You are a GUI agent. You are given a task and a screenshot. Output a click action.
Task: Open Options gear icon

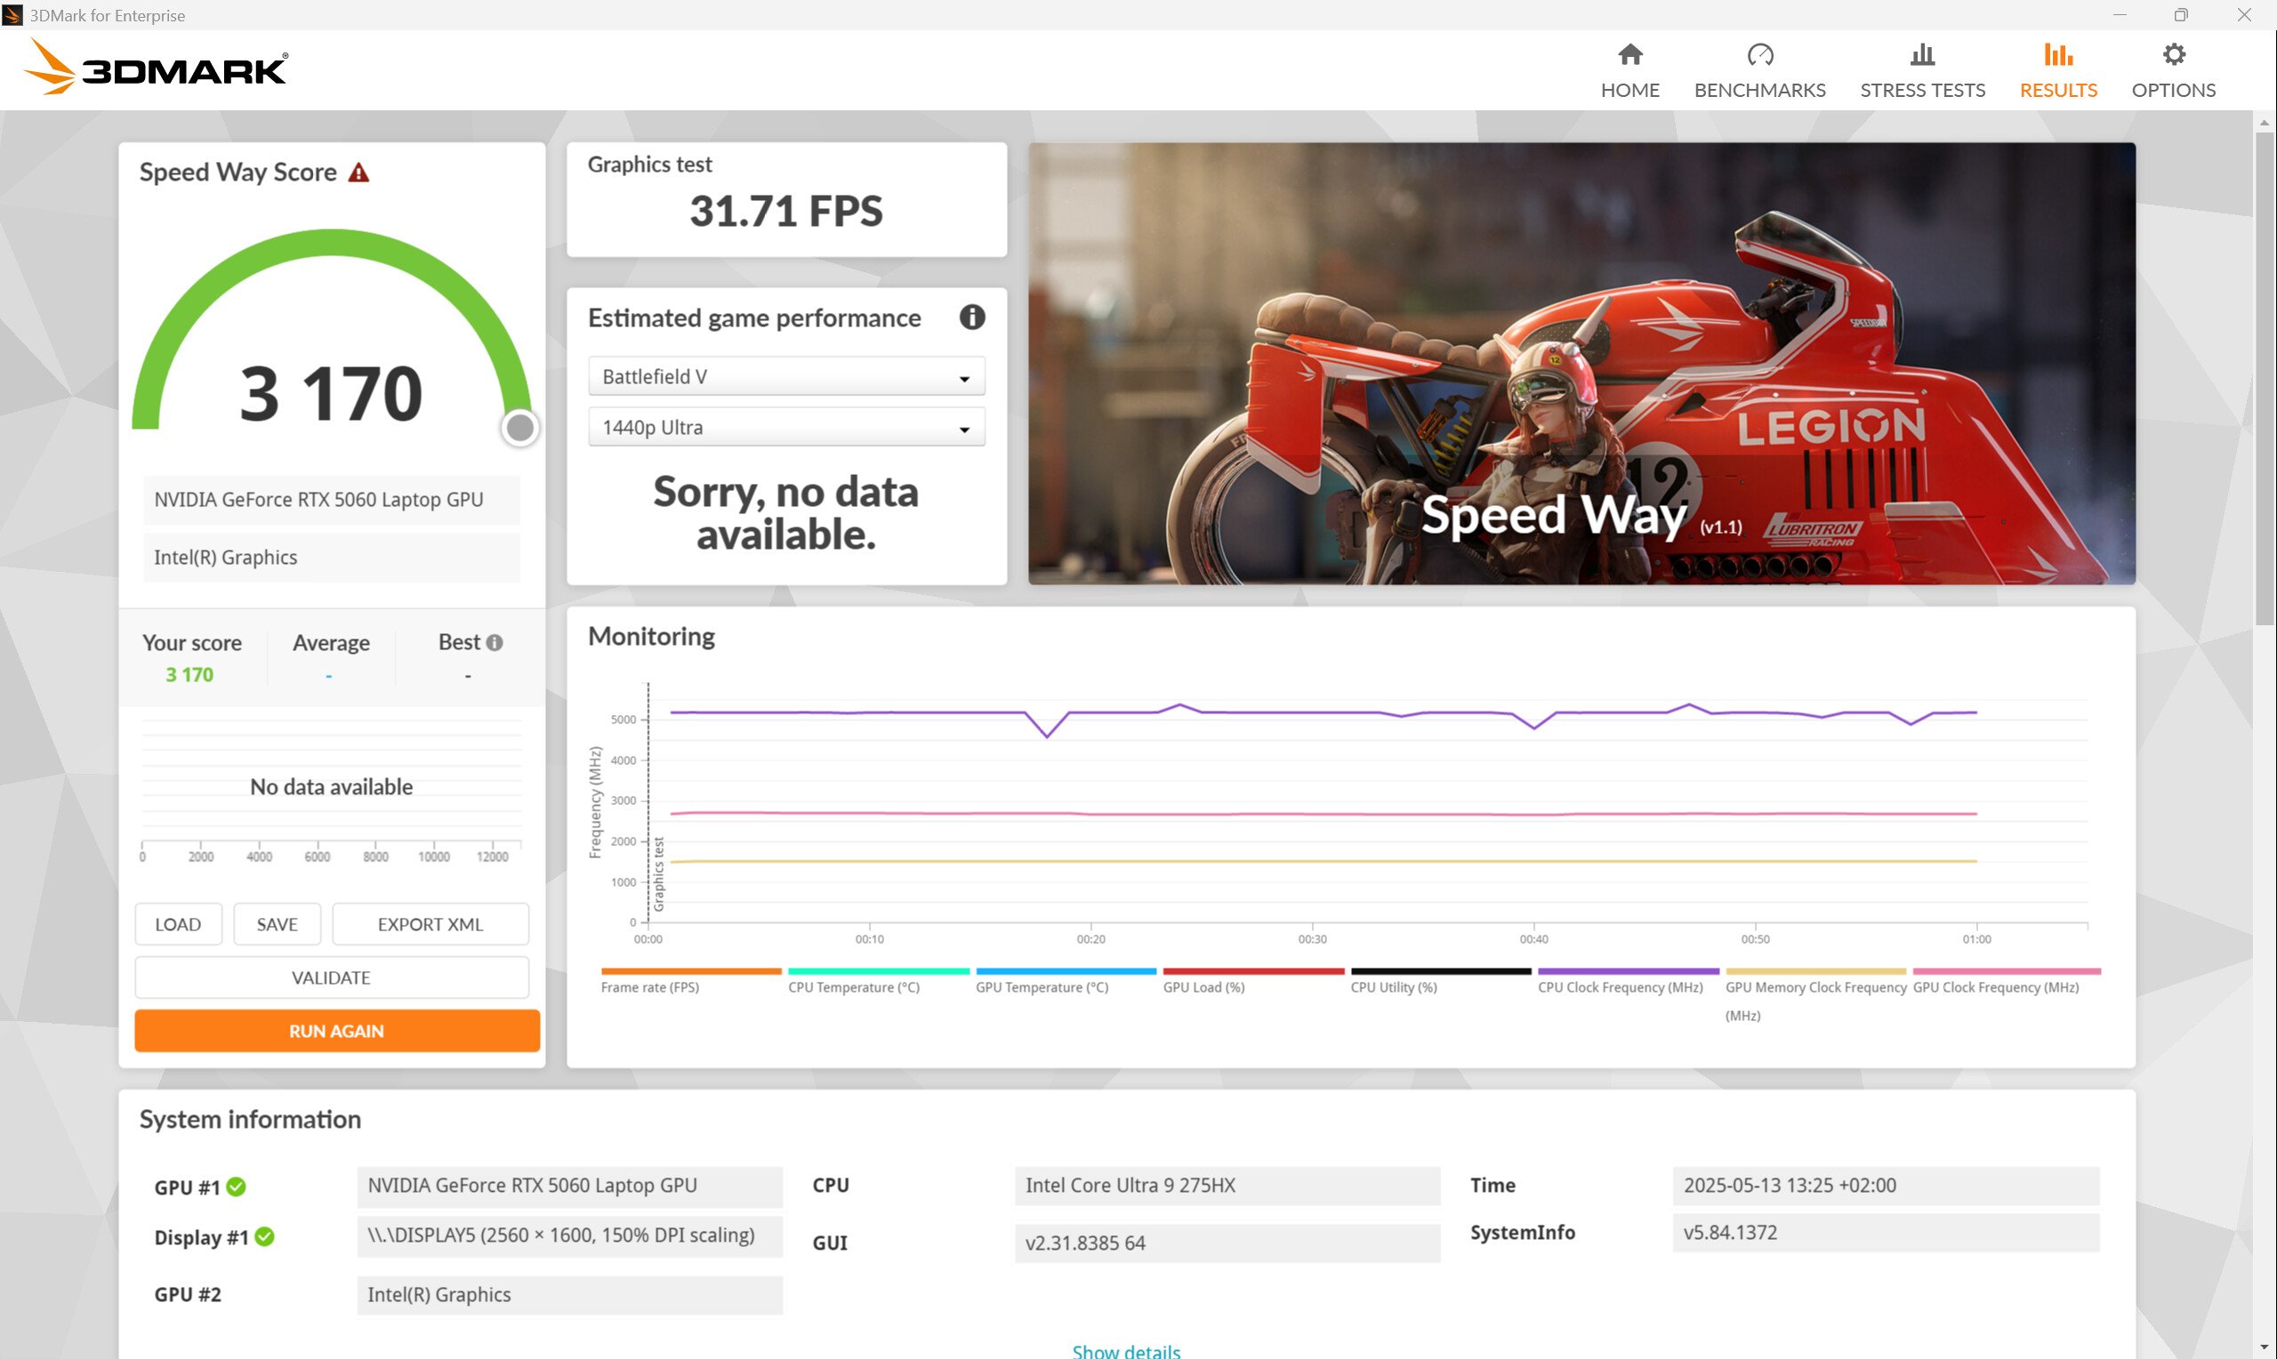[x=2173, y=55]
